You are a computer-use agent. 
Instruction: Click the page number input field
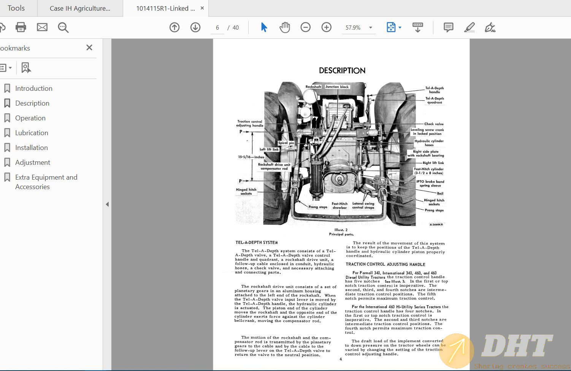(x=217, y=28)
